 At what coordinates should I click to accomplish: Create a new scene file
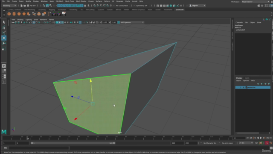(21, 6)
